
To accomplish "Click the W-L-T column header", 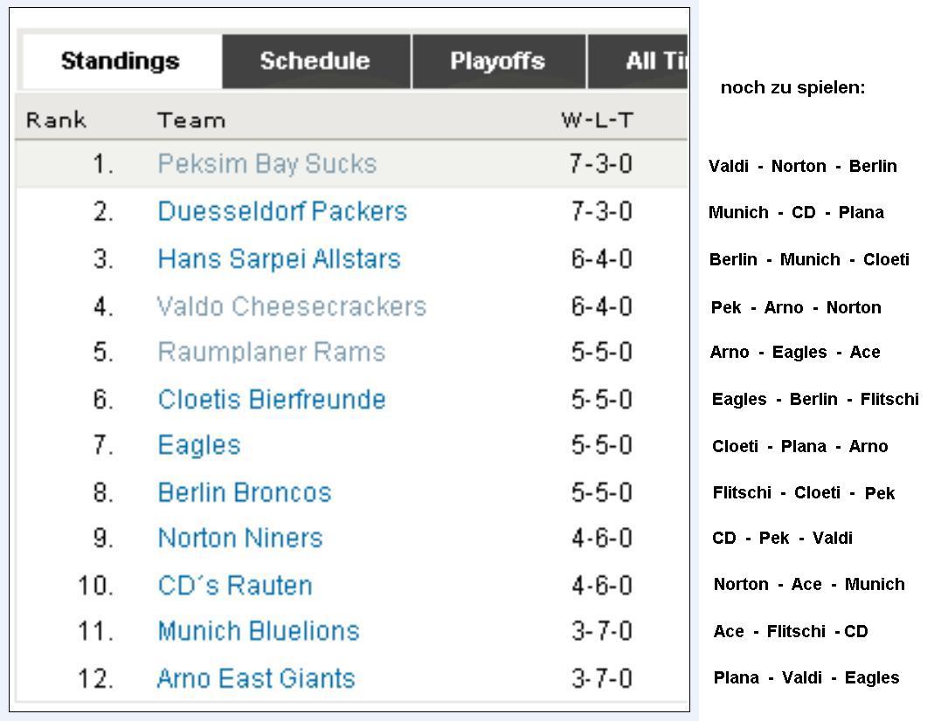I will [x=597, y=120].
